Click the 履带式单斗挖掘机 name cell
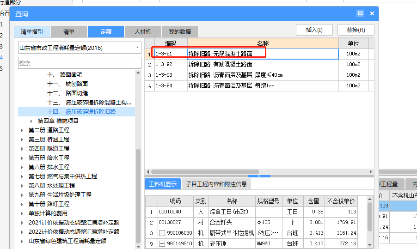This screenshot has height=249, width=417. pyautogui.click(x=232, y=233)
